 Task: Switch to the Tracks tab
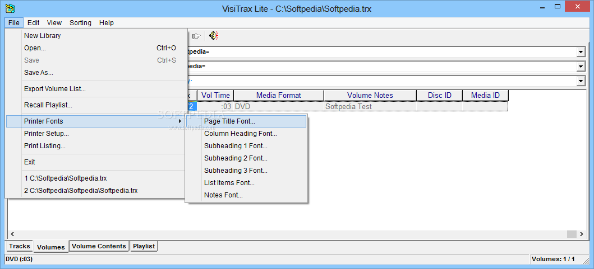[19, 246]
